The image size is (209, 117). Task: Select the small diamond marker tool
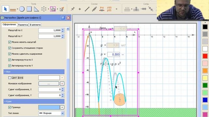click(117, 9)
